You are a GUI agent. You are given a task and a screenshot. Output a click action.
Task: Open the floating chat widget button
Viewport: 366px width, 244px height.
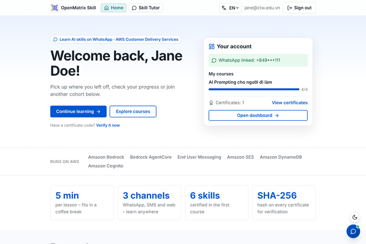point(353,231)
